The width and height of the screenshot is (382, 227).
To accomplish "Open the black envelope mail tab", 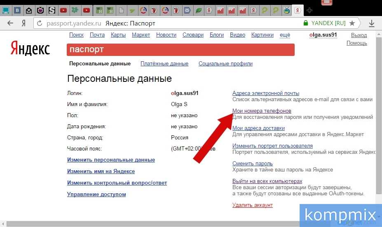I will point(29,10).
